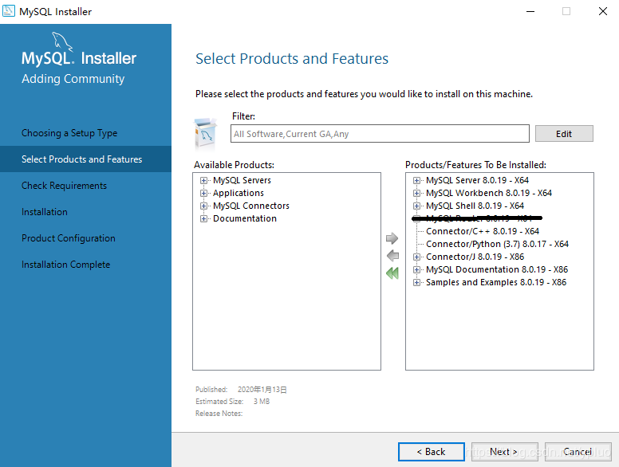Go to Installation Complete step
This screenshot has height=467, width=619.
coord(65,265)
